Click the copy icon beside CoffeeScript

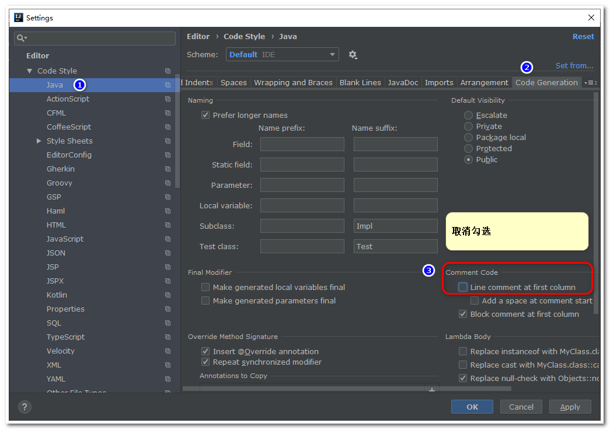pyautogui.click(x=168, y=127)
